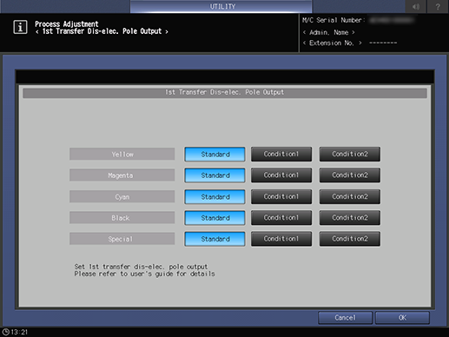
Task: Set Black to Standard
Action: 215,218
